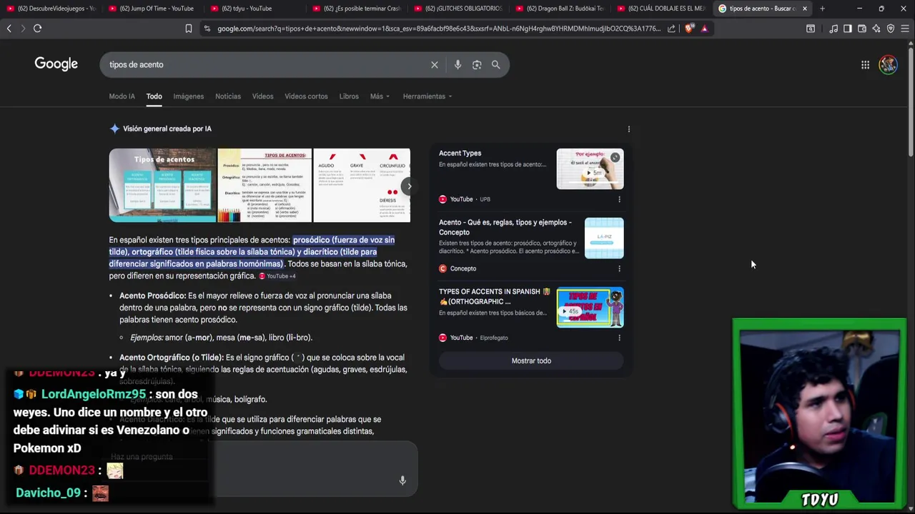The height and width of the screenshot is (514, 915).
Task: Click the Tipos de acentos carousel image
Action: (x=162, y=186)
